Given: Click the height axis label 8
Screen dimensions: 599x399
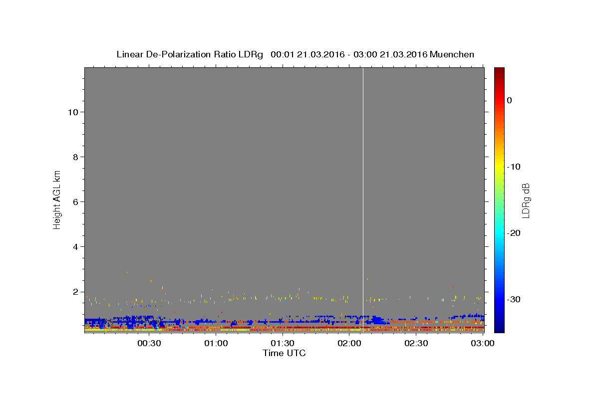Looking at the screenshot, I should point(74,157).
